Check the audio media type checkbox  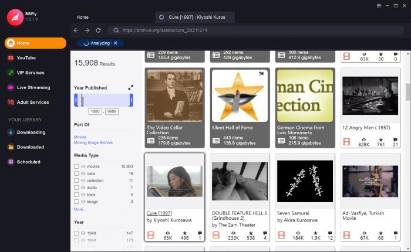(x=76, y=188)
